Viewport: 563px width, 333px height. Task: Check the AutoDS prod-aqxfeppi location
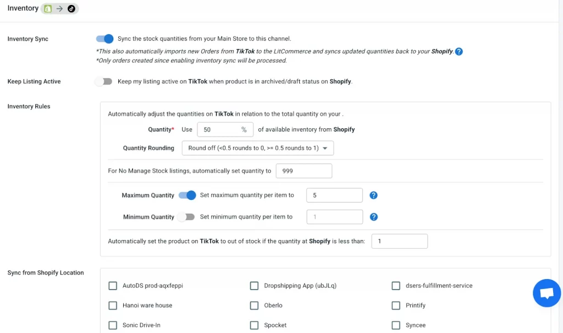[x=113, y=286]
